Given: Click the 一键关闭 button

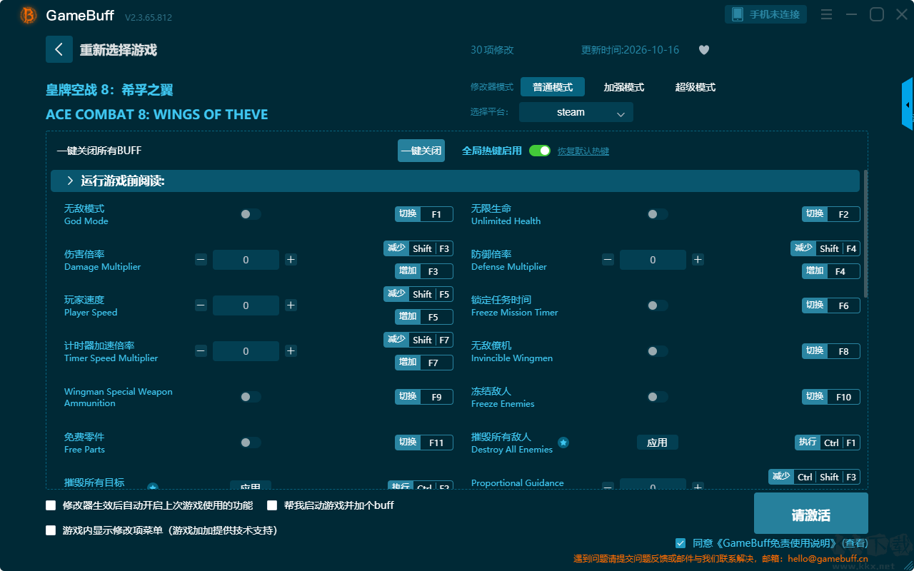Looking at the screenshot, I should [421, 151].
